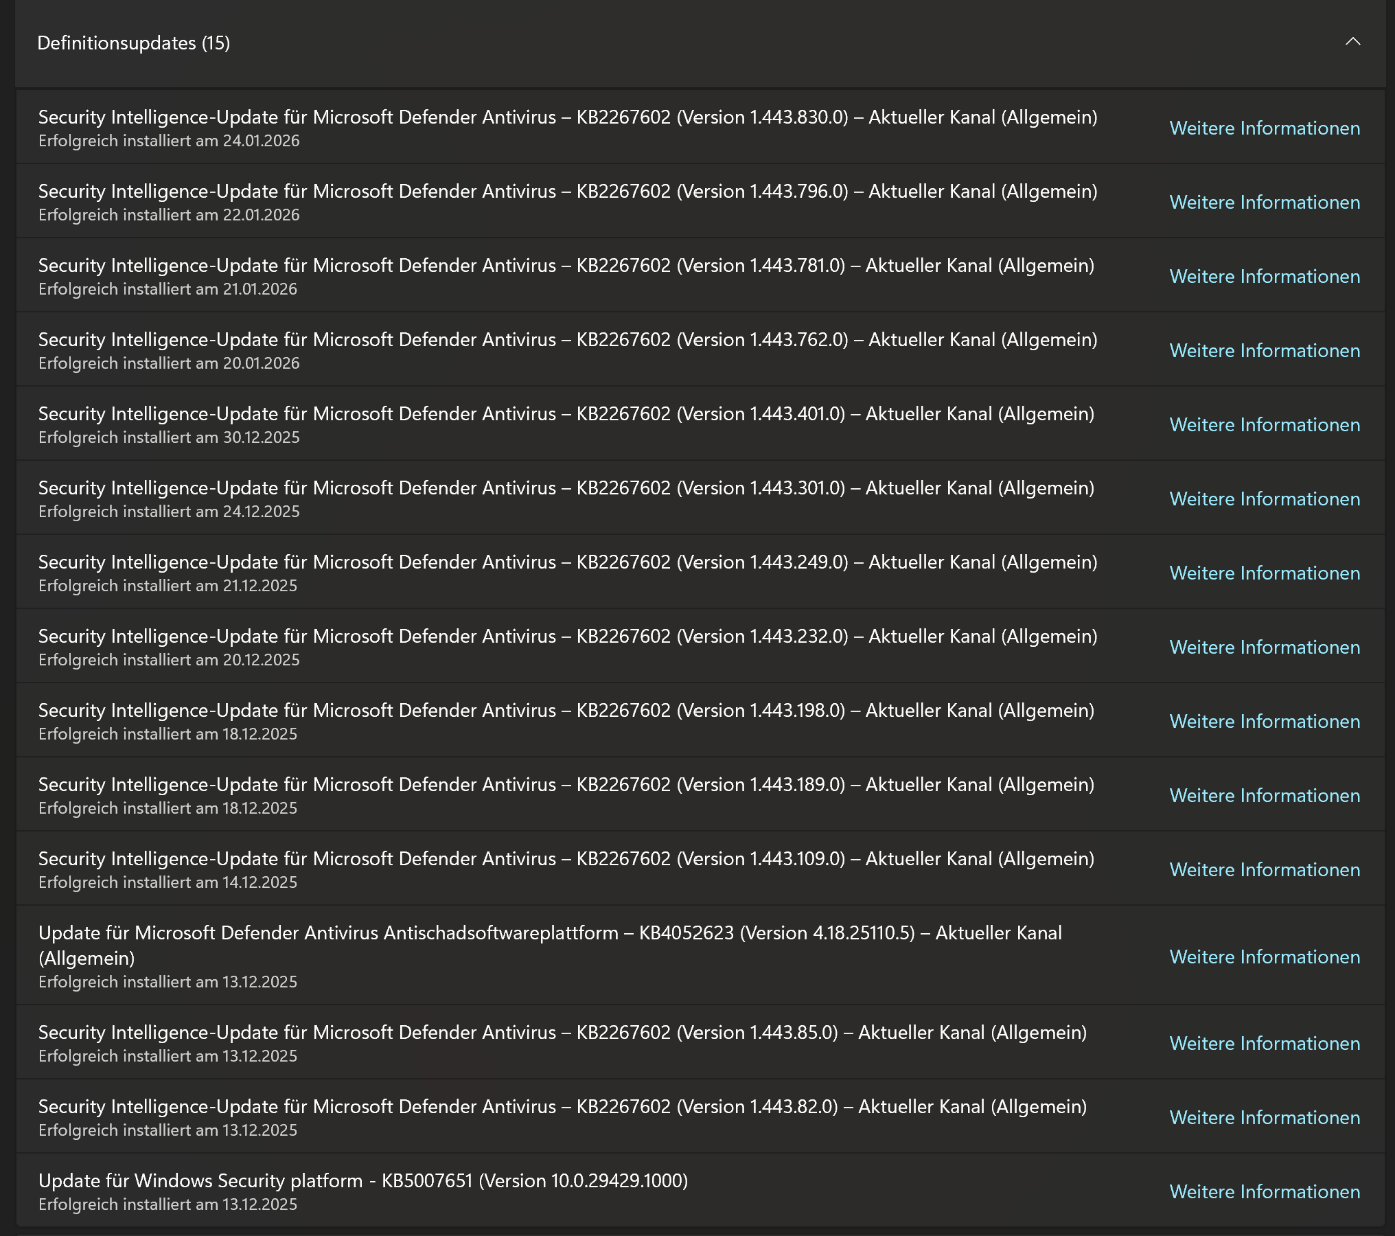The height and width of the screenshot is (1236, 1395).
Task: Open Weitere Informationen for version 1.443.82.0
Action: (x=1264, y=1118)
